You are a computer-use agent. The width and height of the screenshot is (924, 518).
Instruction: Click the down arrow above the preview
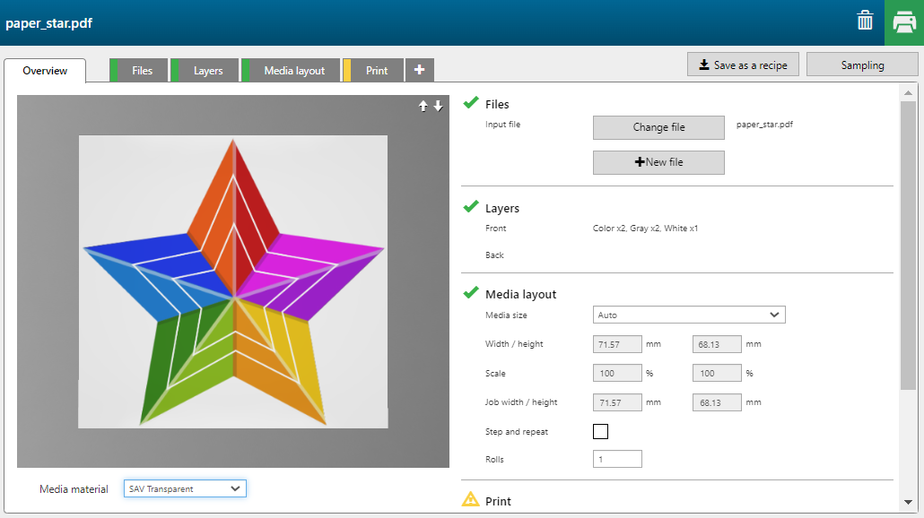(x=438, y=106)
